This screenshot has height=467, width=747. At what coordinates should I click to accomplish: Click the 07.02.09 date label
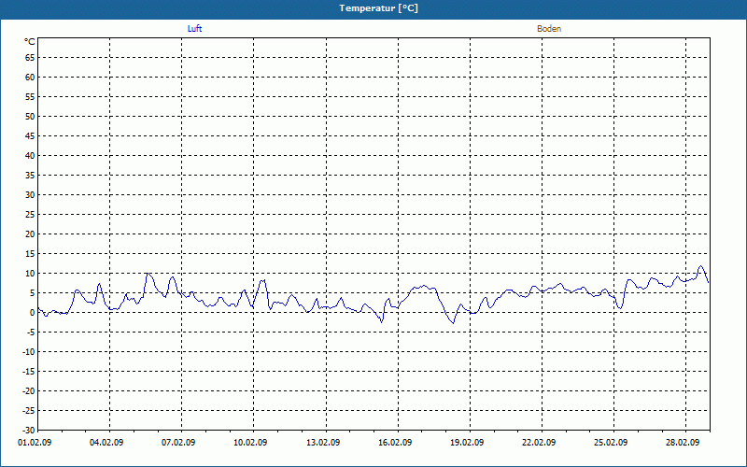[x=178, y=443]
